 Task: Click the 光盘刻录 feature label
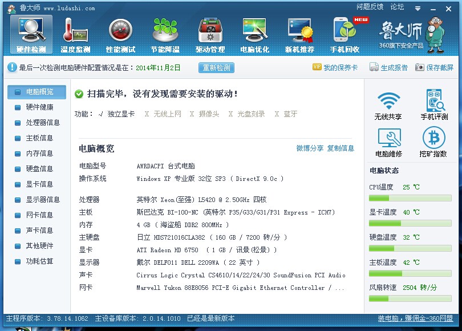pyautogui.click(x=251, y=114)
